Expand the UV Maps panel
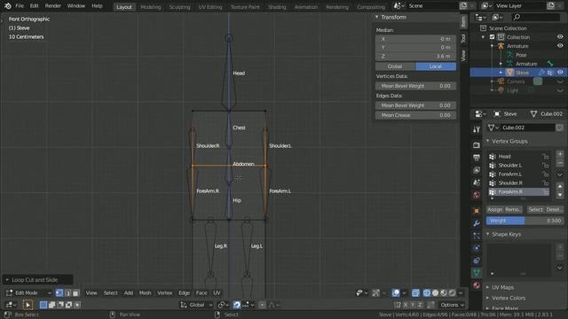 tap(488, 287)
